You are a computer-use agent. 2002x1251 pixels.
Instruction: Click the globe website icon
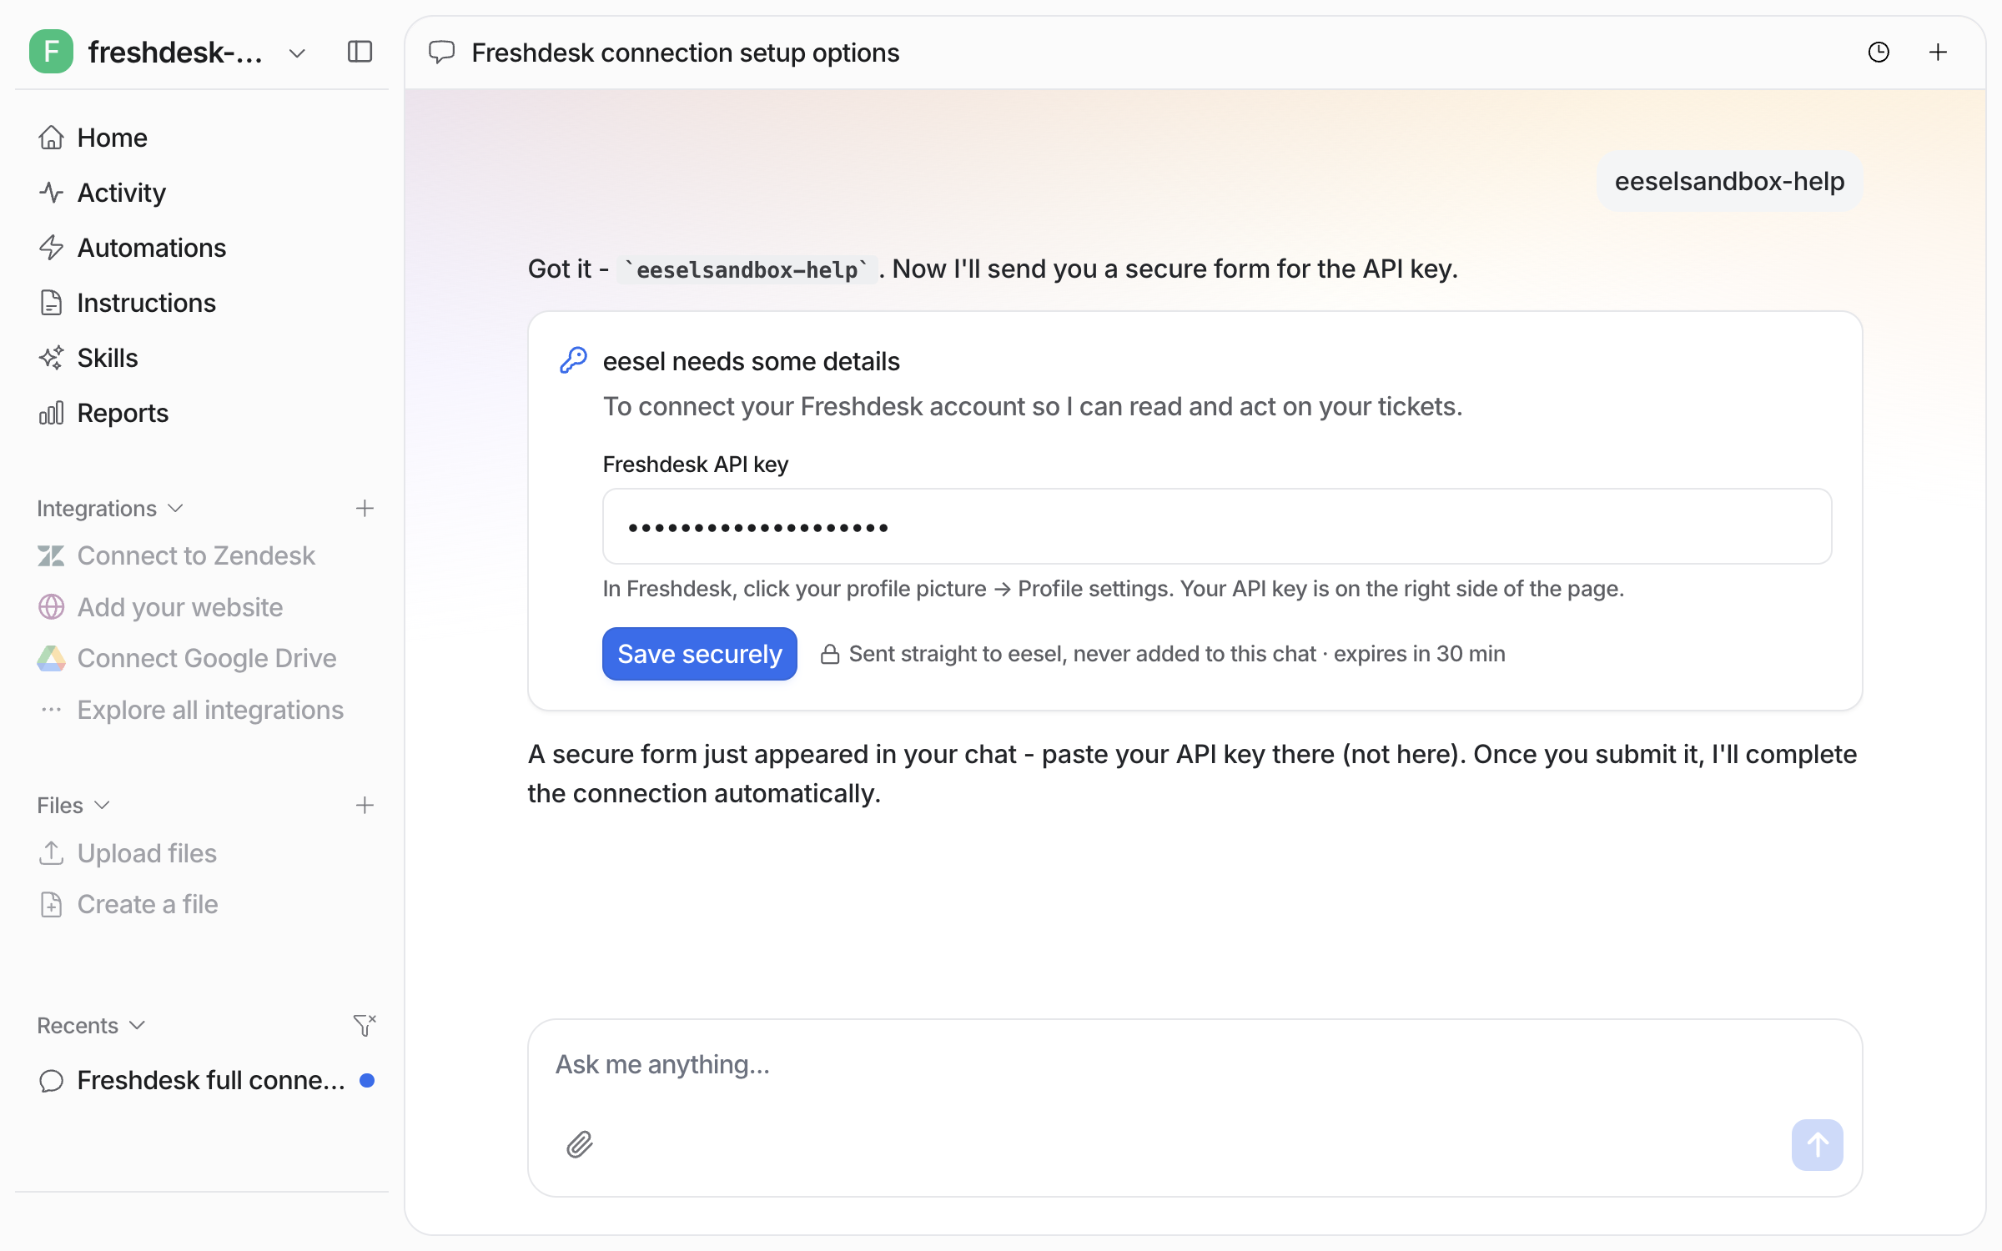[51, 607]
